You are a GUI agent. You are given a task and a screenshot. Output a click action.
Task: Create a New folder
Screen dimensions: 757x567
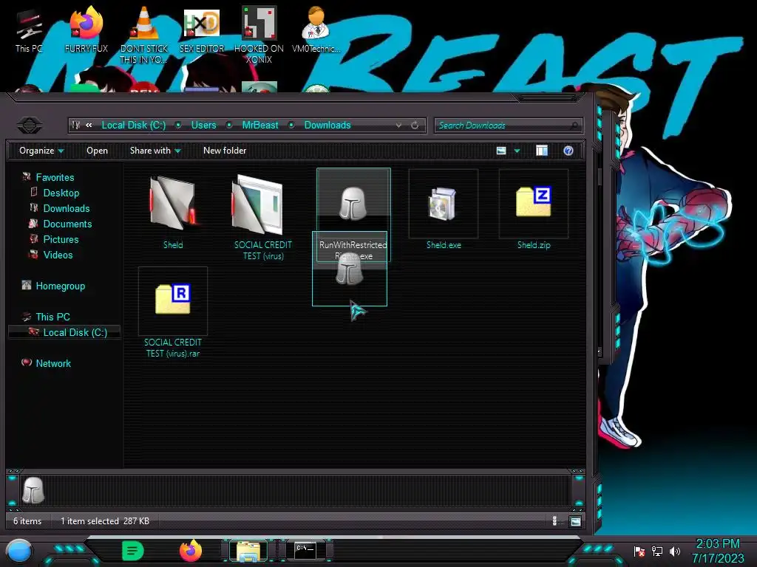click(x=225, y=151)
